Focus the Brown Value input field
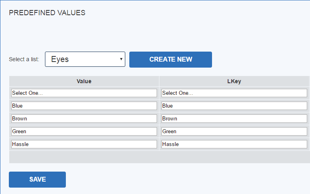Image resolution: width=310 pixels, height=194 pixels. 84,118
